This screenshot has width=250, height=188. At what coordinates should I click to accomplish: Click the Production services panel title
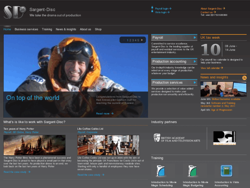pos(167,82)
